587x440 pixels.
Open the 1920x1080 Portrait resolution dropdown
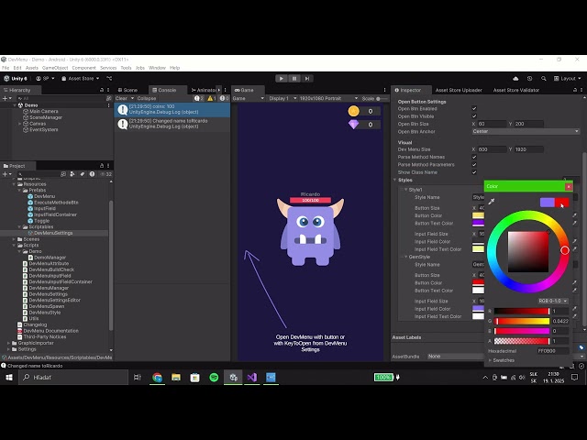(x=328, y=98)
